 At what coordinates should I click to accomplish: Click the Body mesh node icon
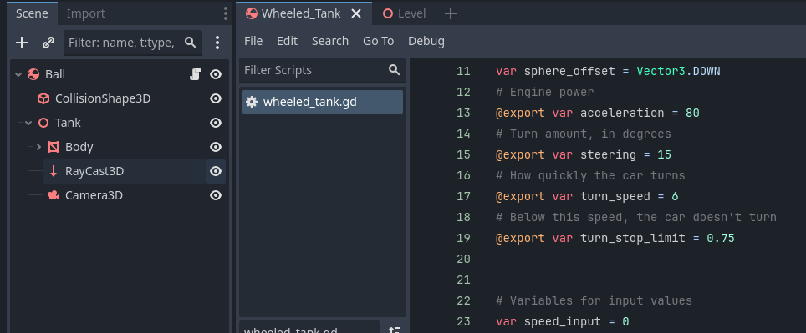pos(54,147)
